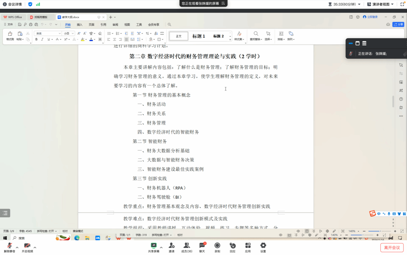
Task: Click the italic I icon
Action: (42, 39)
